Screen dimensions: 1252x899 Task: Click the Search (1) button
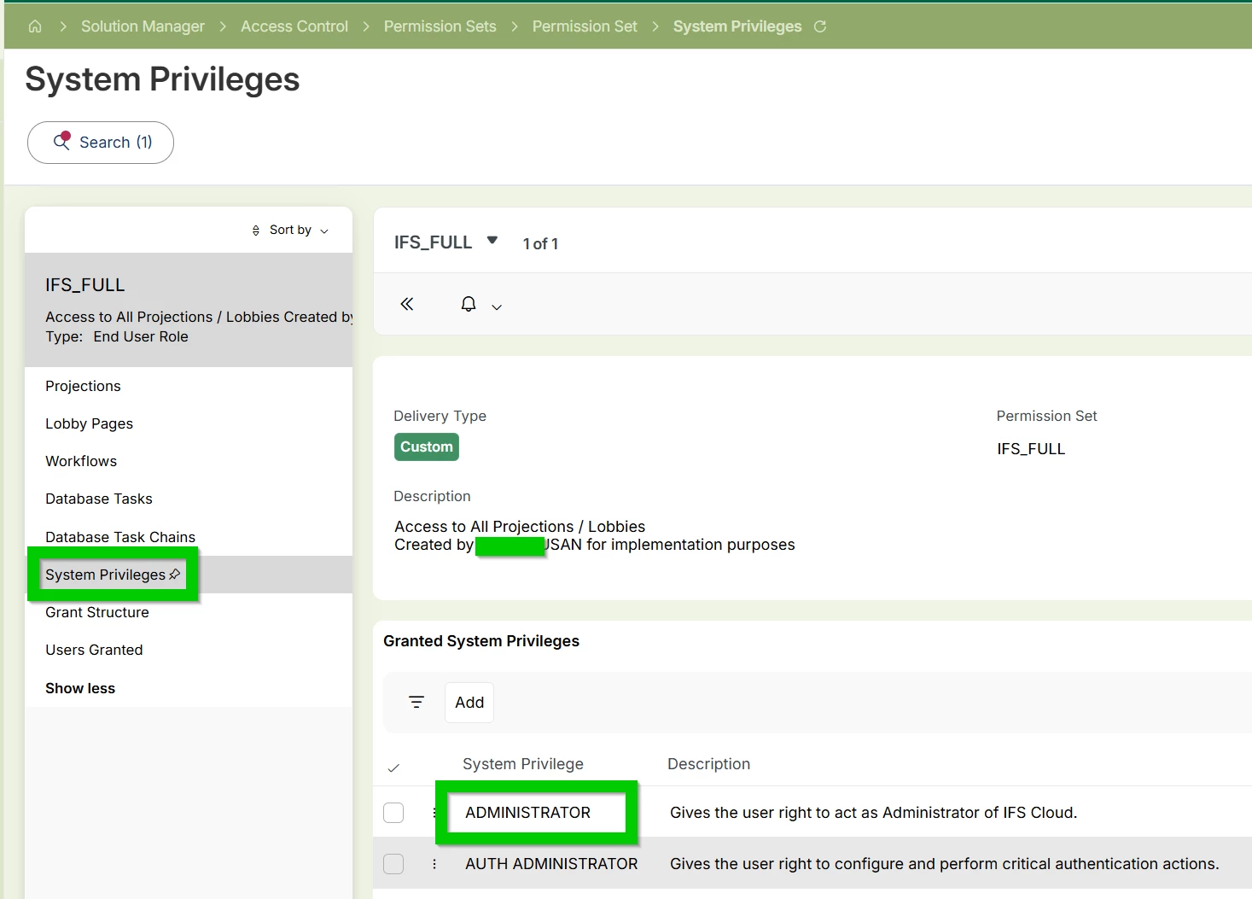(x=101, y=143)
